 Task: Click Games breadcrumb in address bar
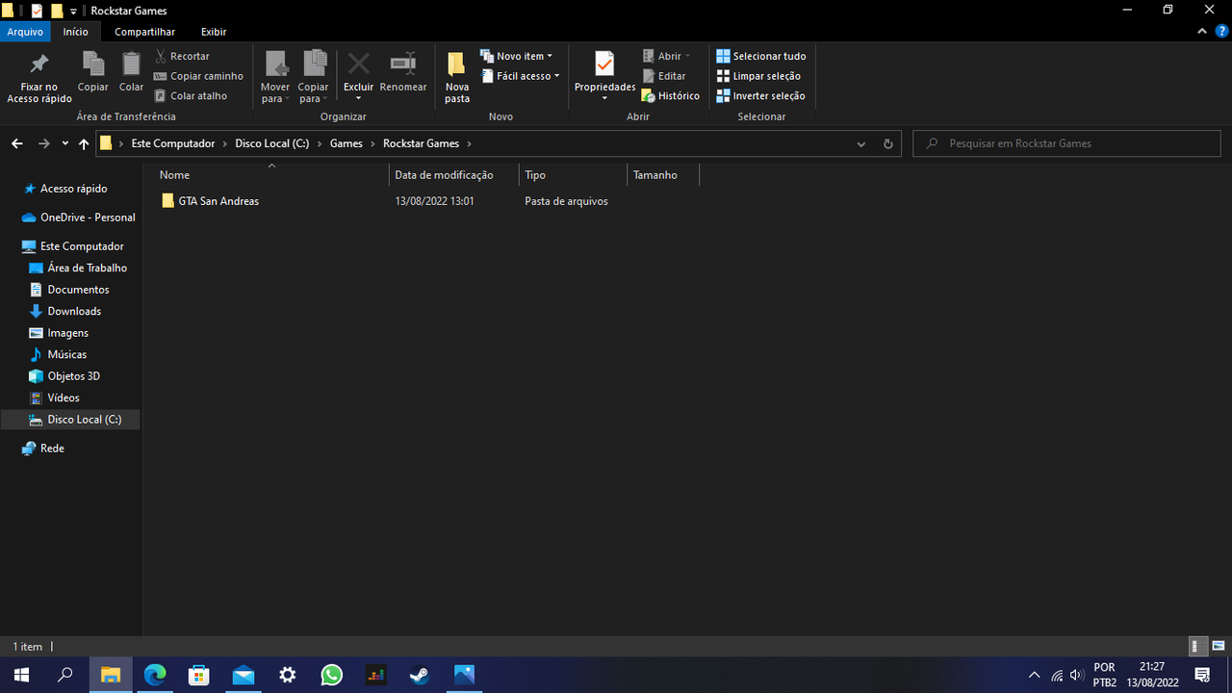pos(346,143)
